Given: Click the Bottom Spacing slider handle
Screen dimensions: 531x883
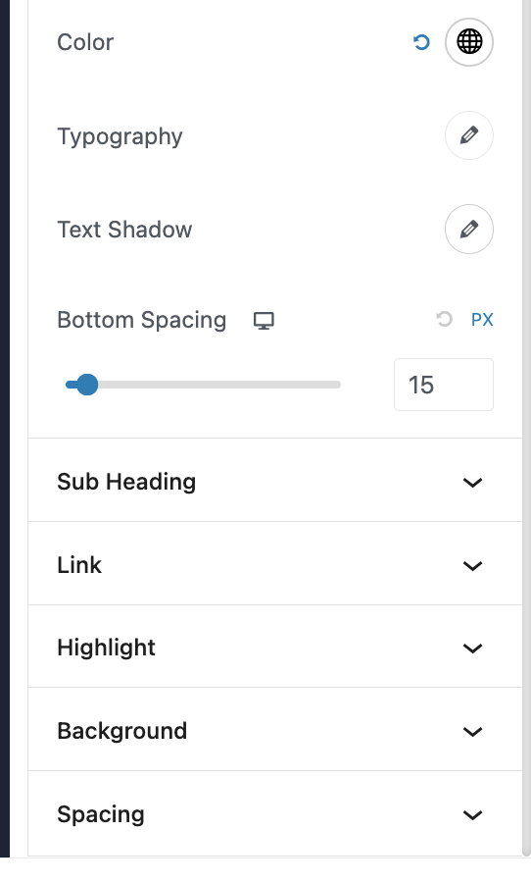Looking at the screenshot, I should tap(86, 385).
